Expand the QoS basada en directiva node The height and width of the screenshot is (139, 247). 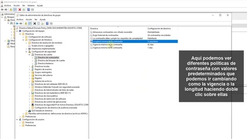26,111
